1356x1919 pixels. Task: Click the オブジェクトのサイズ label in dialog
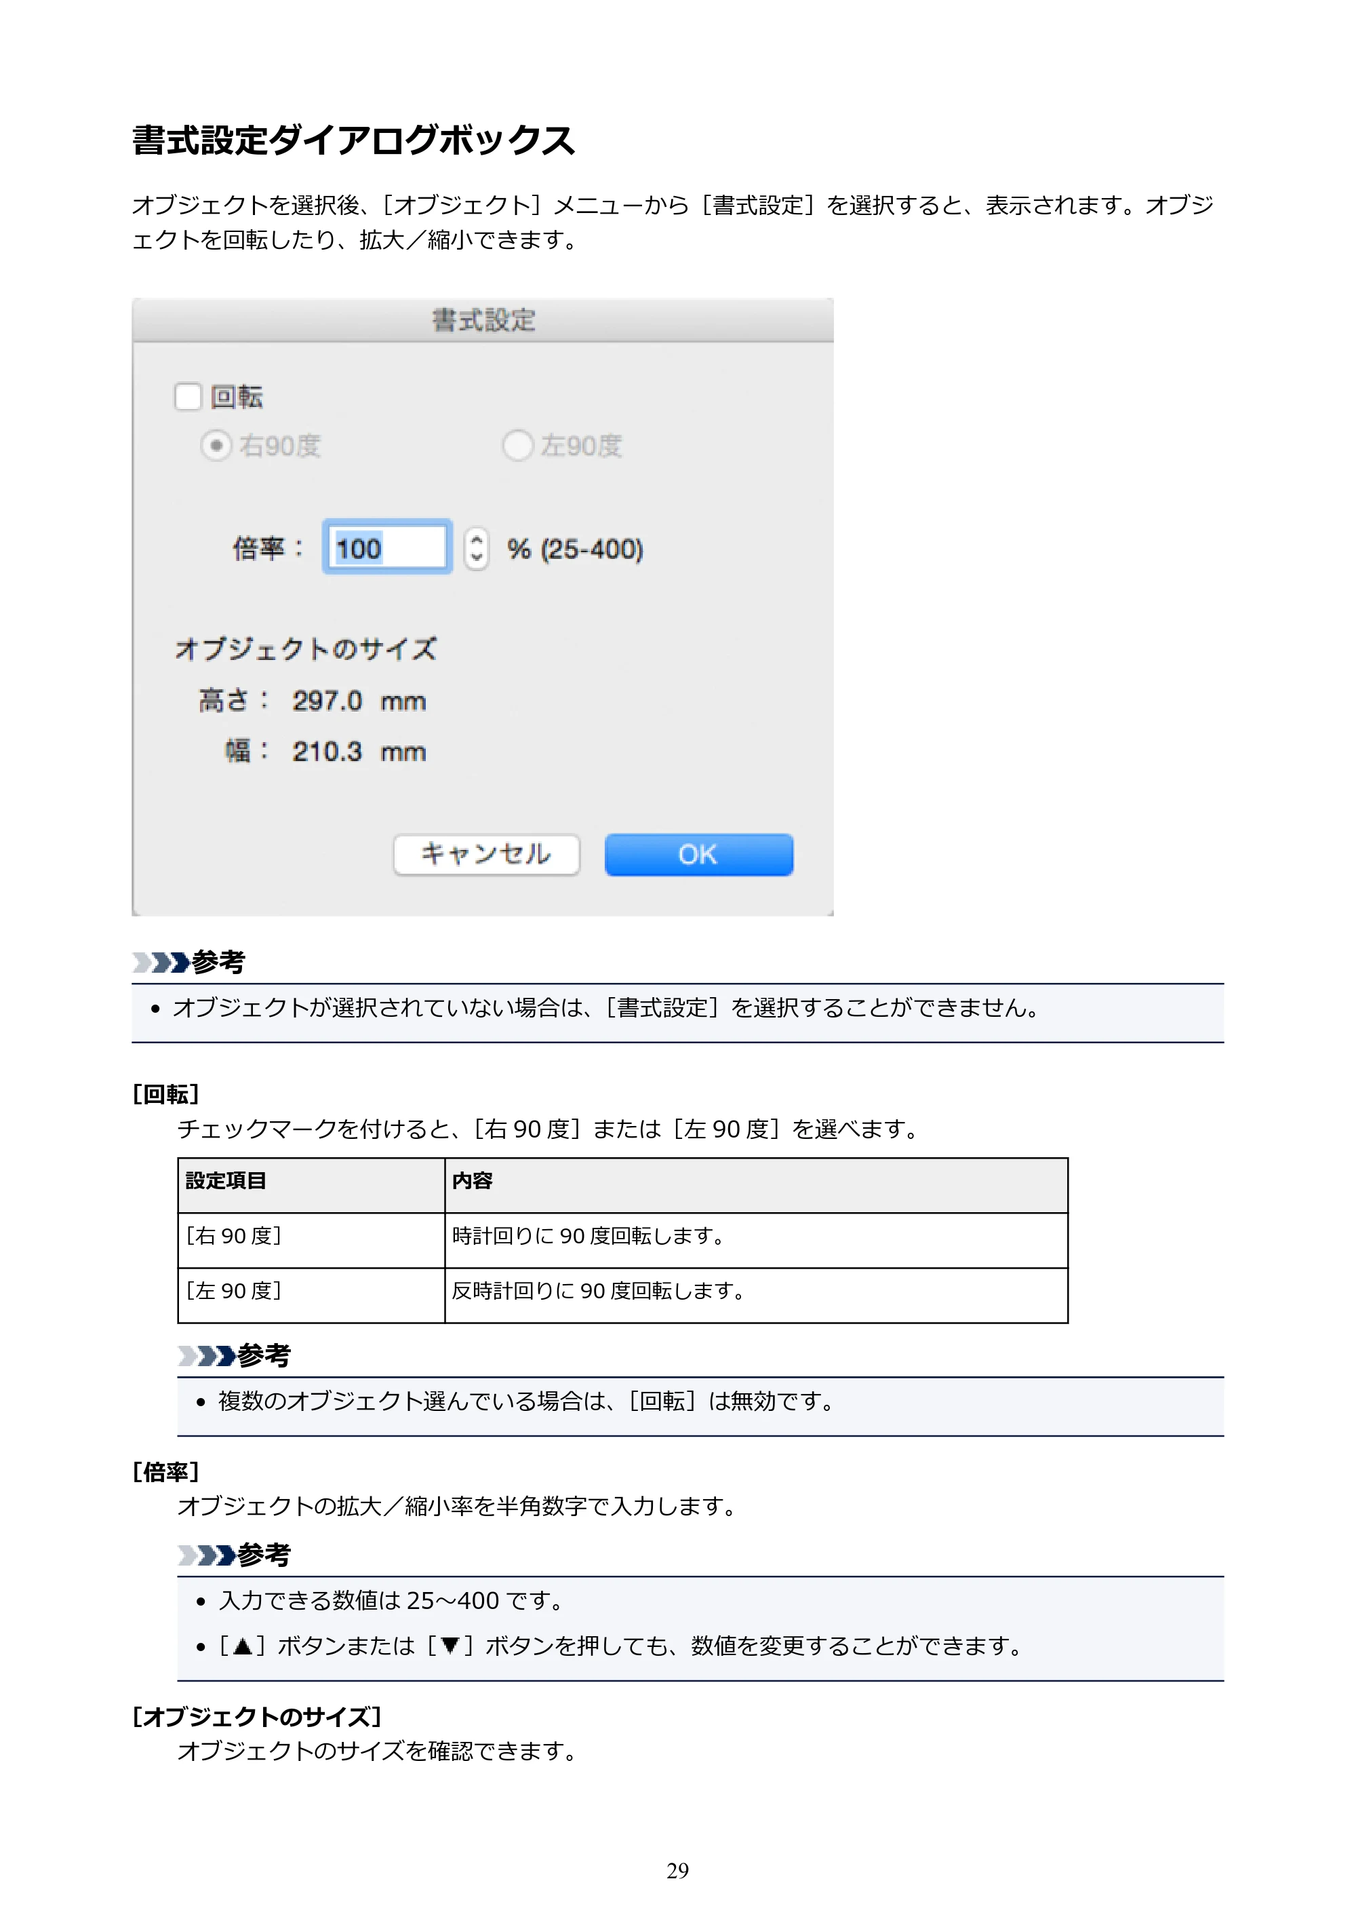306,648
